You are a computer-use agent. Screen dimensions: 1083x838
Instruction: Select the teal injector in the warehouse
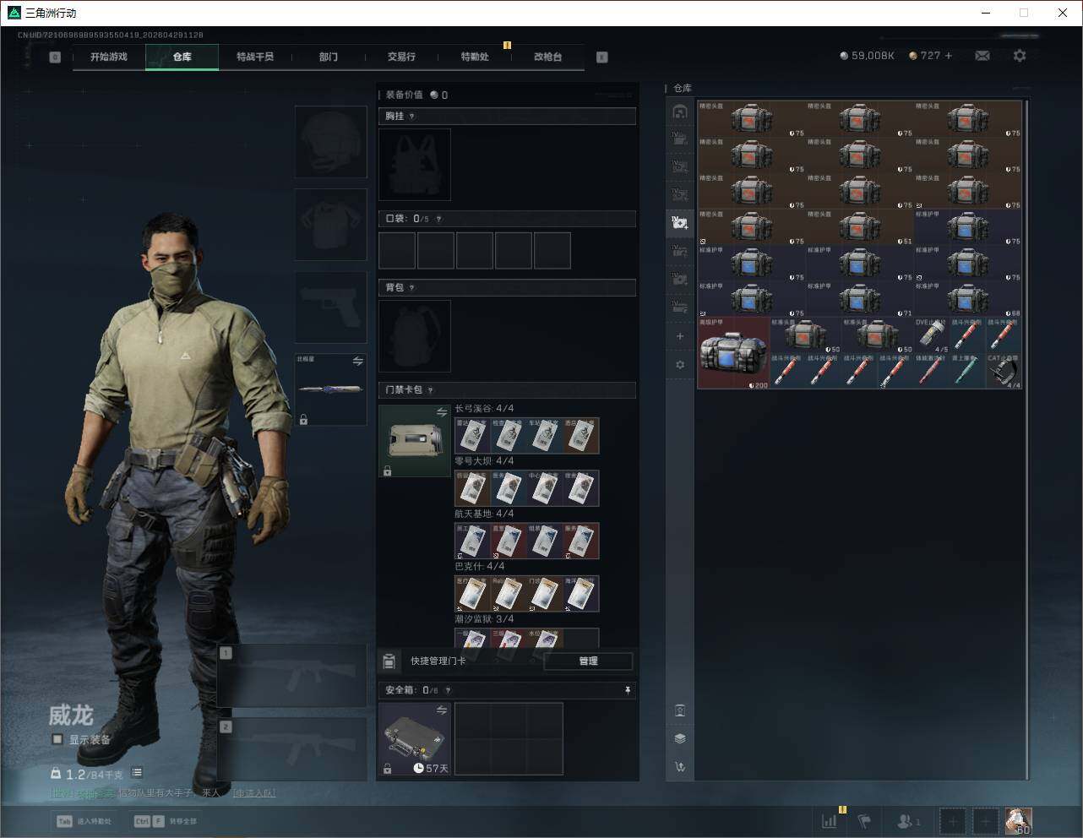[x=968, y=371]
